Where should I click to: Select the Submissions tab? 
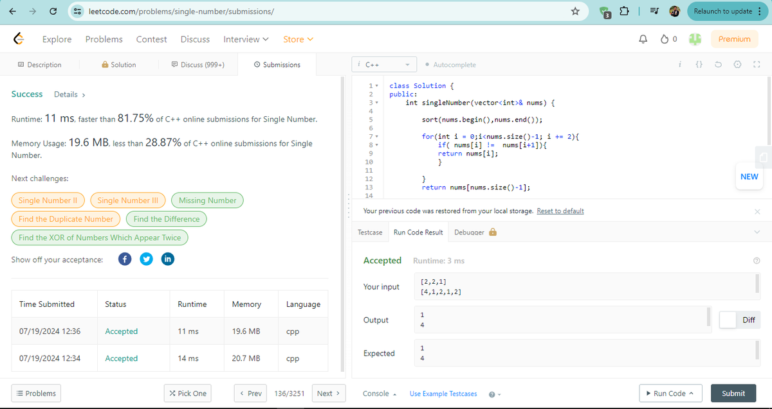point(277,65)
